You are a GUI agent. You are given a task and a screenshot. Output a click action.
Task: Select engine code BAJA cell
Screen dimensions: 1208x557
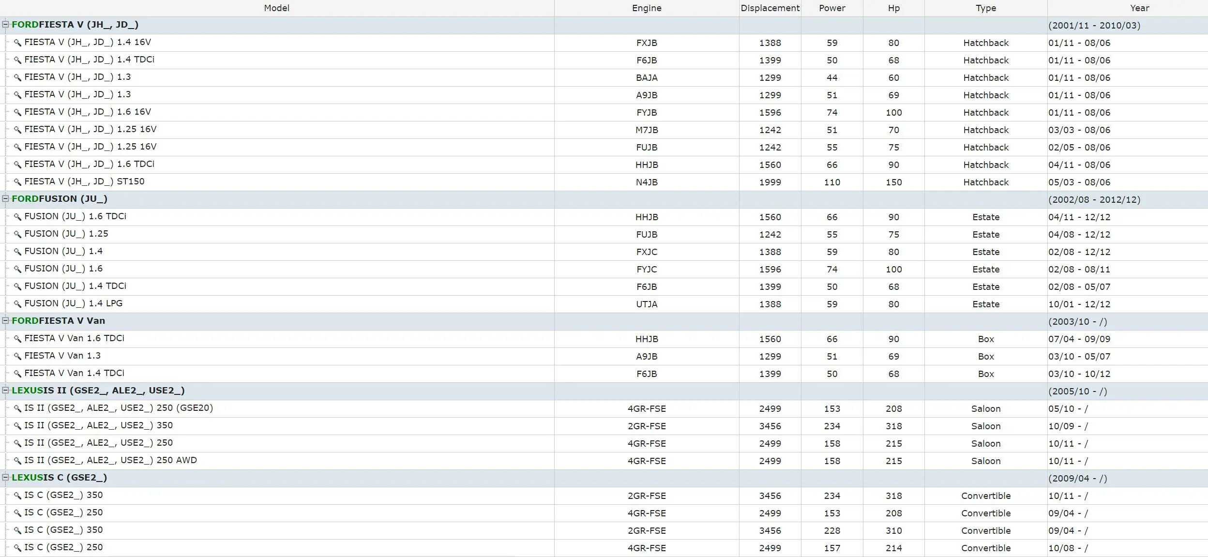tap(647, 78)
